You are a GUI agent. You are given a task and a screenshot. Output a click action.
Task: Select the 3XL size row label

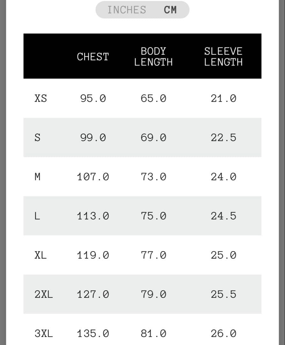[44, 334]
